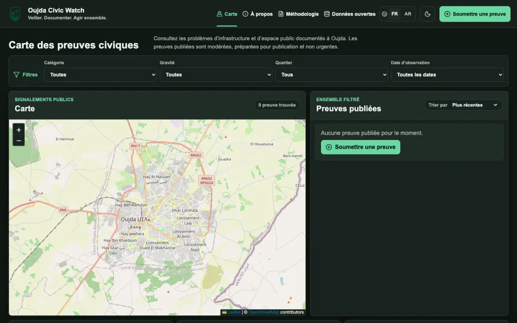Open the Trier par Plus récentes dropdown
Viewport: 517px width, 323px height.
[x=464, y=105]
